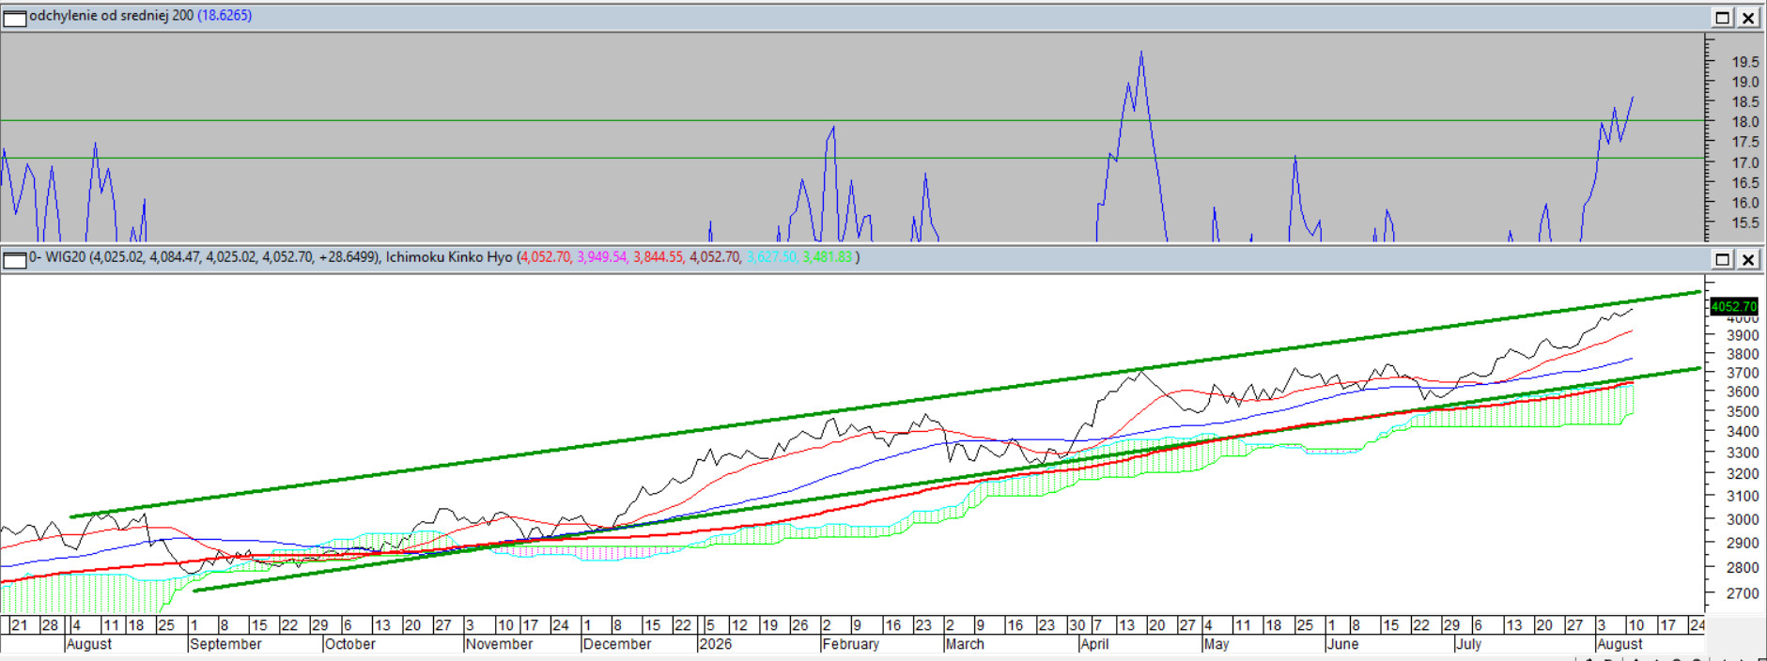Click 3900 on the price scale
1767x661 pixels.
coord(1743,335)
